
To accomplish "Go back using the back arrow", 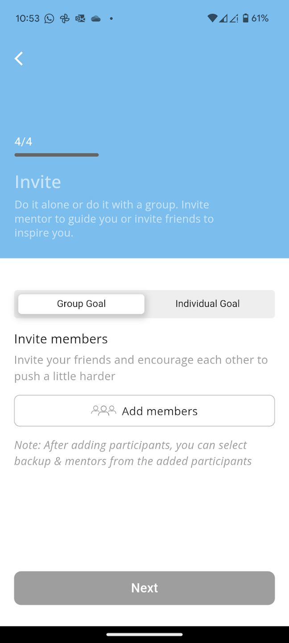I will click(19, 58).
